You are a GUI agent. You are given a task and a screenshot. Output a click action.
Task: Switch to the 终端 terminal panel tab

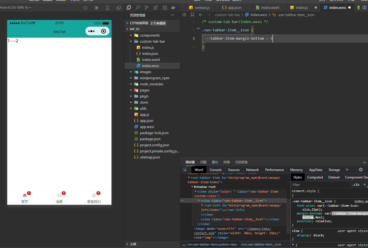point(227,162)
